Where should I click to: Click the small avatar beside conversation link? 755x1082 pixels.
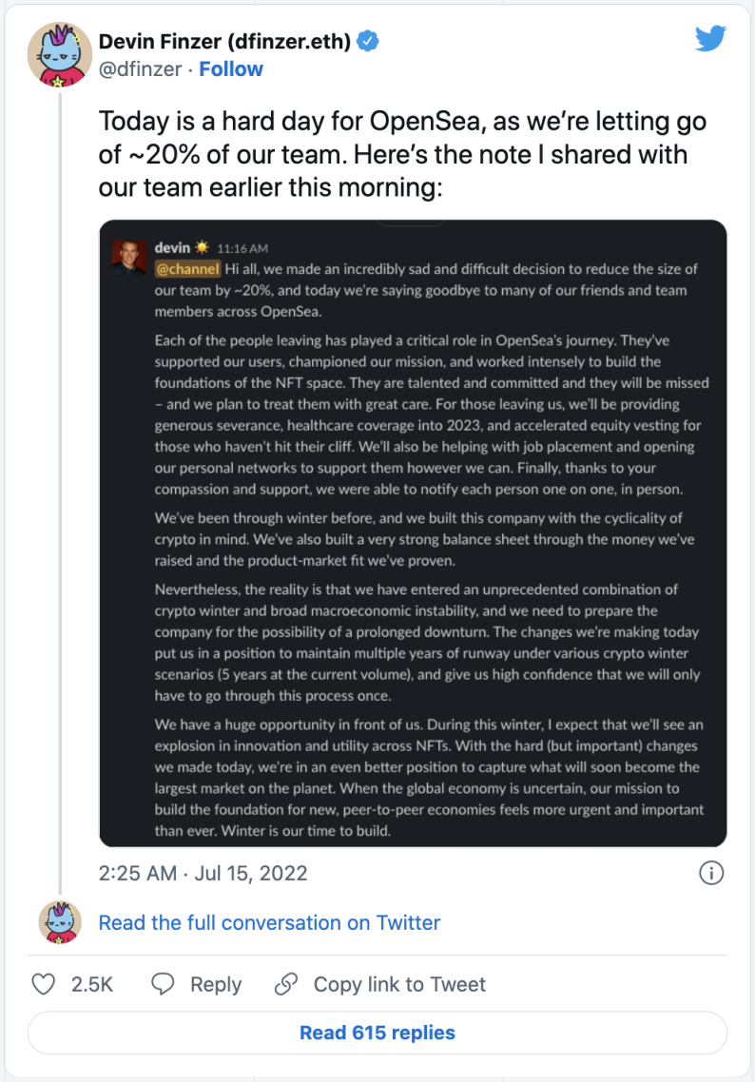60,922
